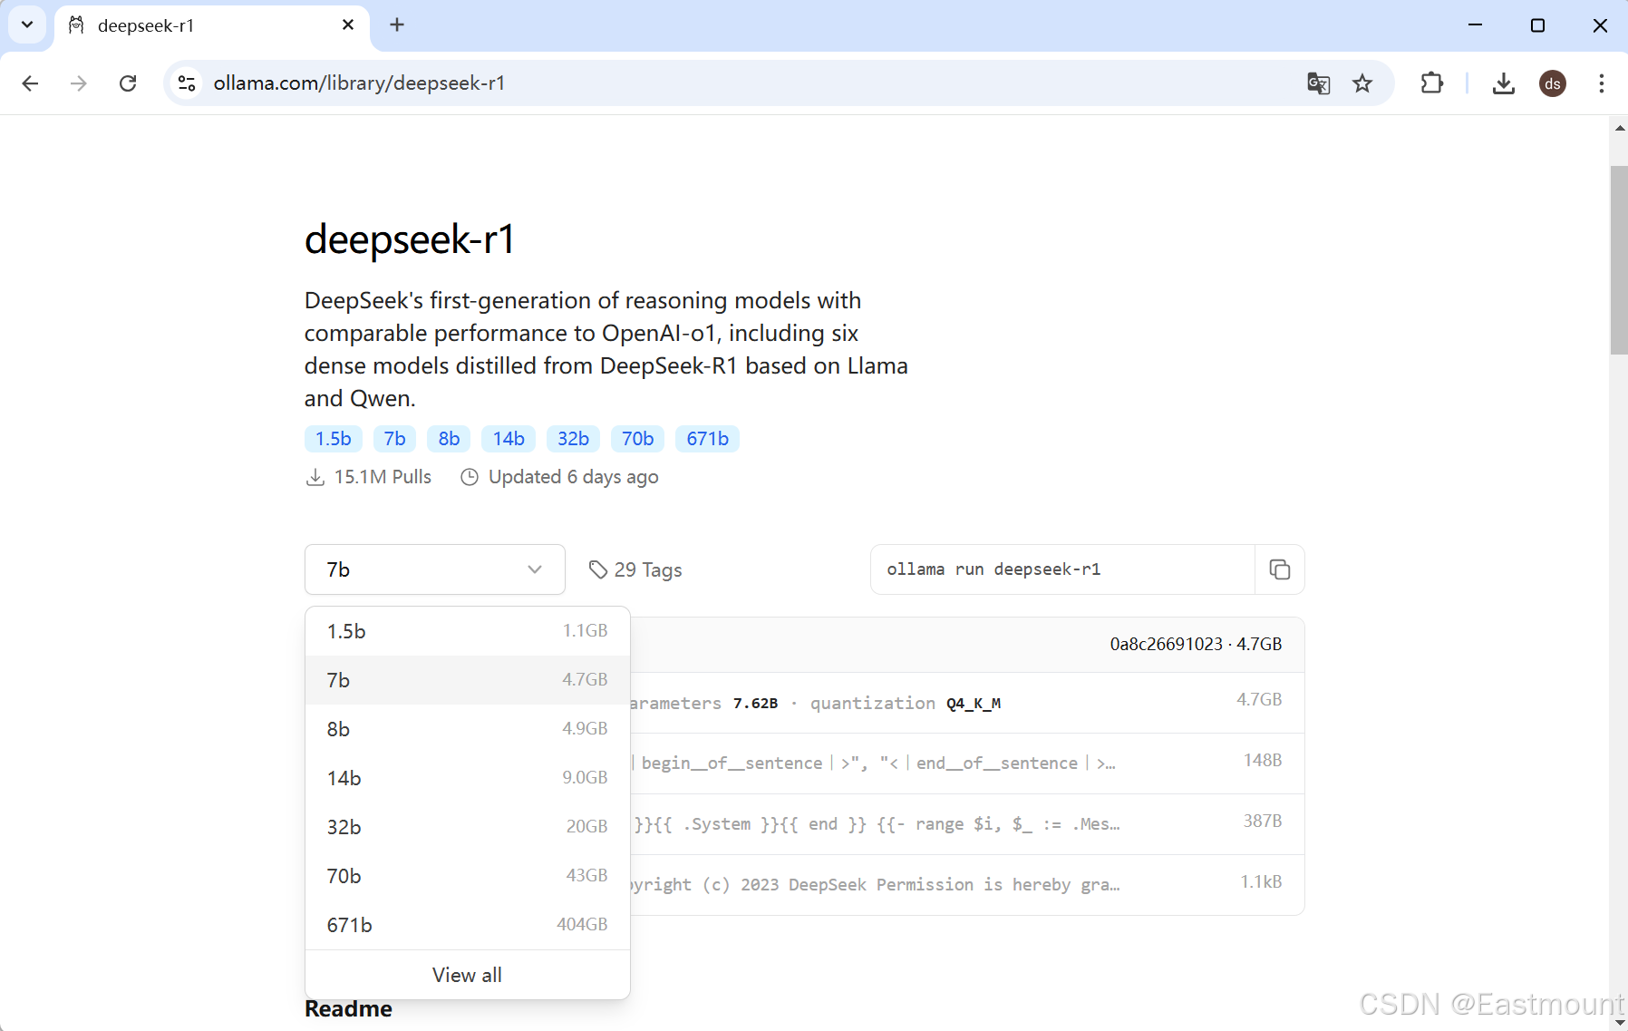Open the ds profile avatar
The width and height of the screenshot is (1628, 1031).
1552,83
